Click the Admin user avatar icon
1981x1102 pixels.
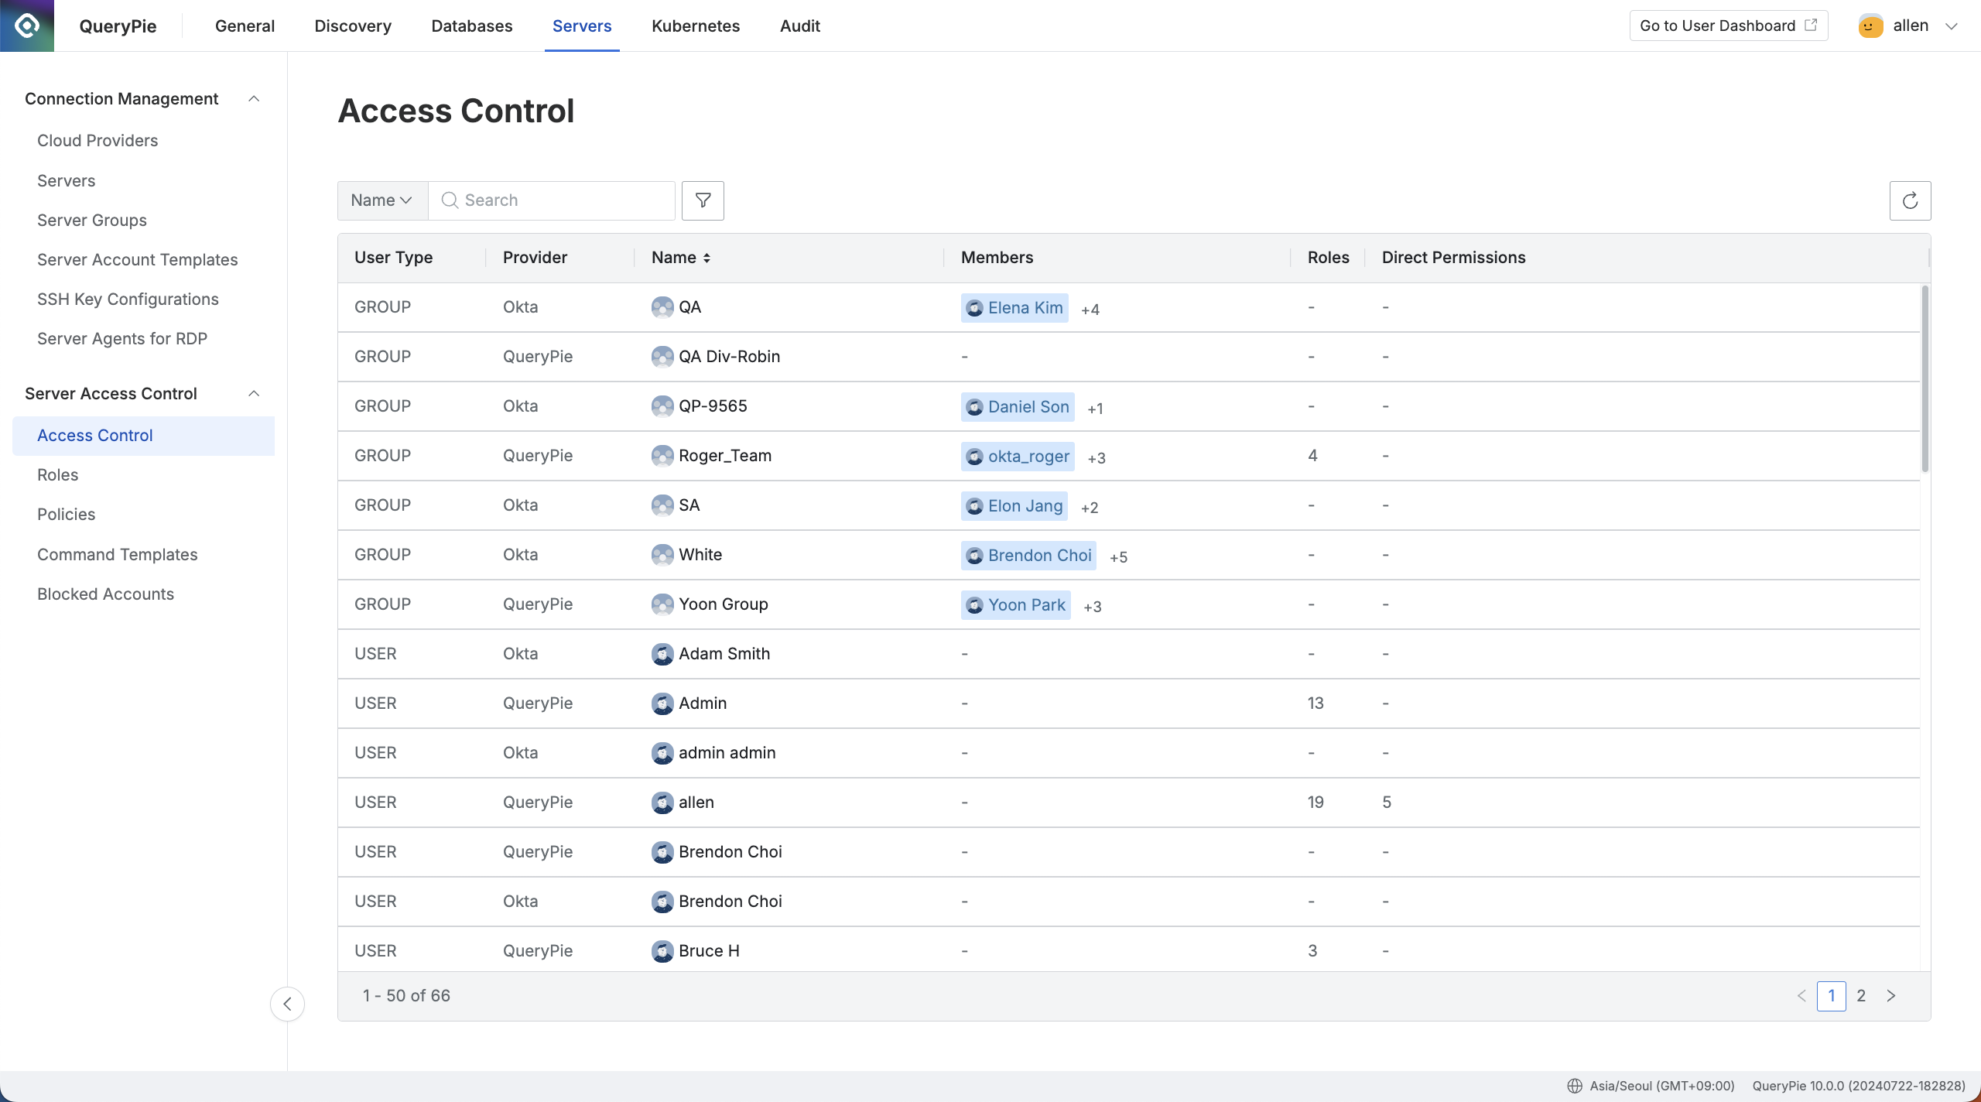(662, 703)
